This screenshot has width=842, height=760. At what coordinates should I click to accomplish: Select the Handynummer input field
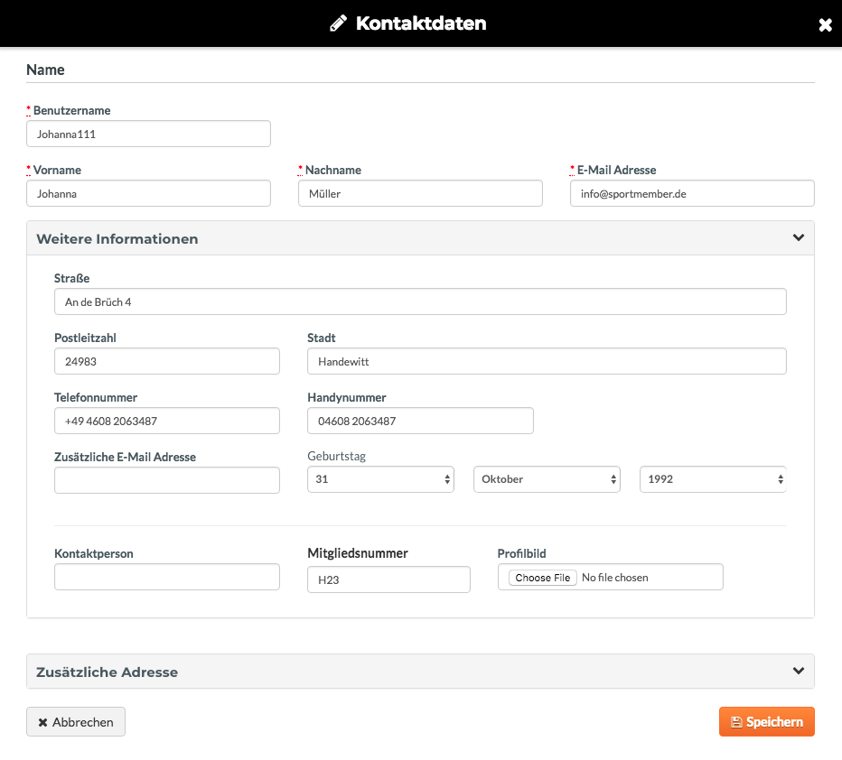coord(420,421)
